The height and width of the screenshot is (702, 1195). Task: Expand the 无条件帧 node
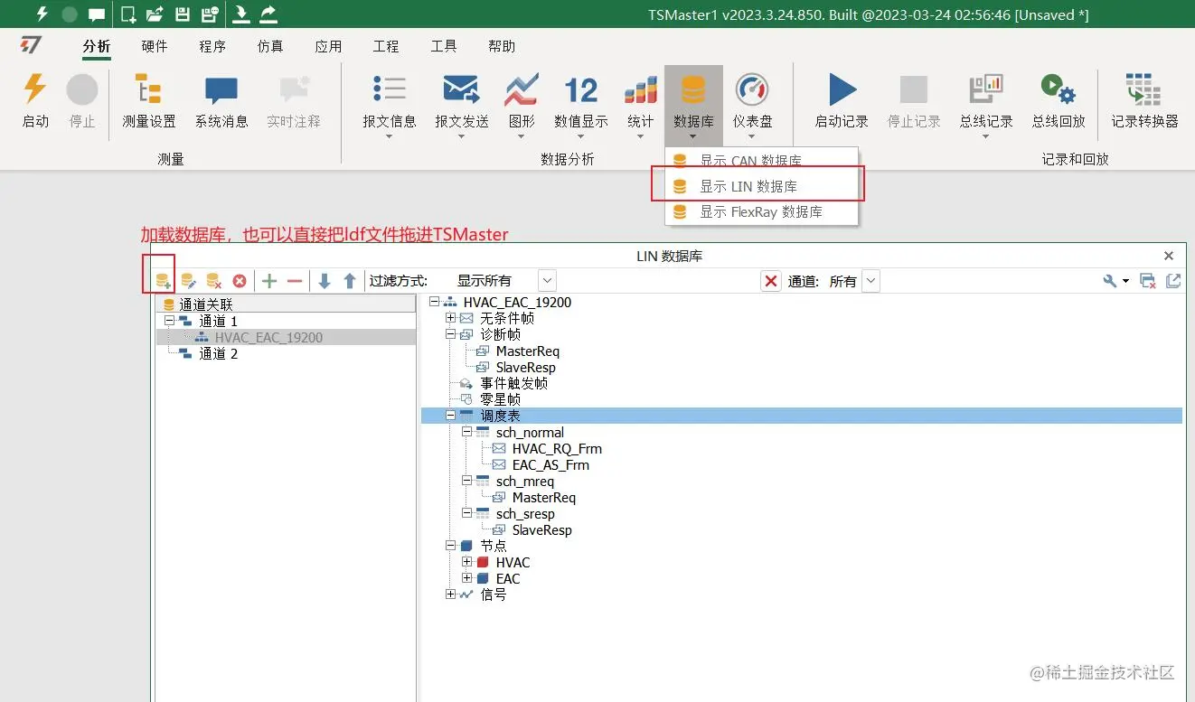(451, 318)
